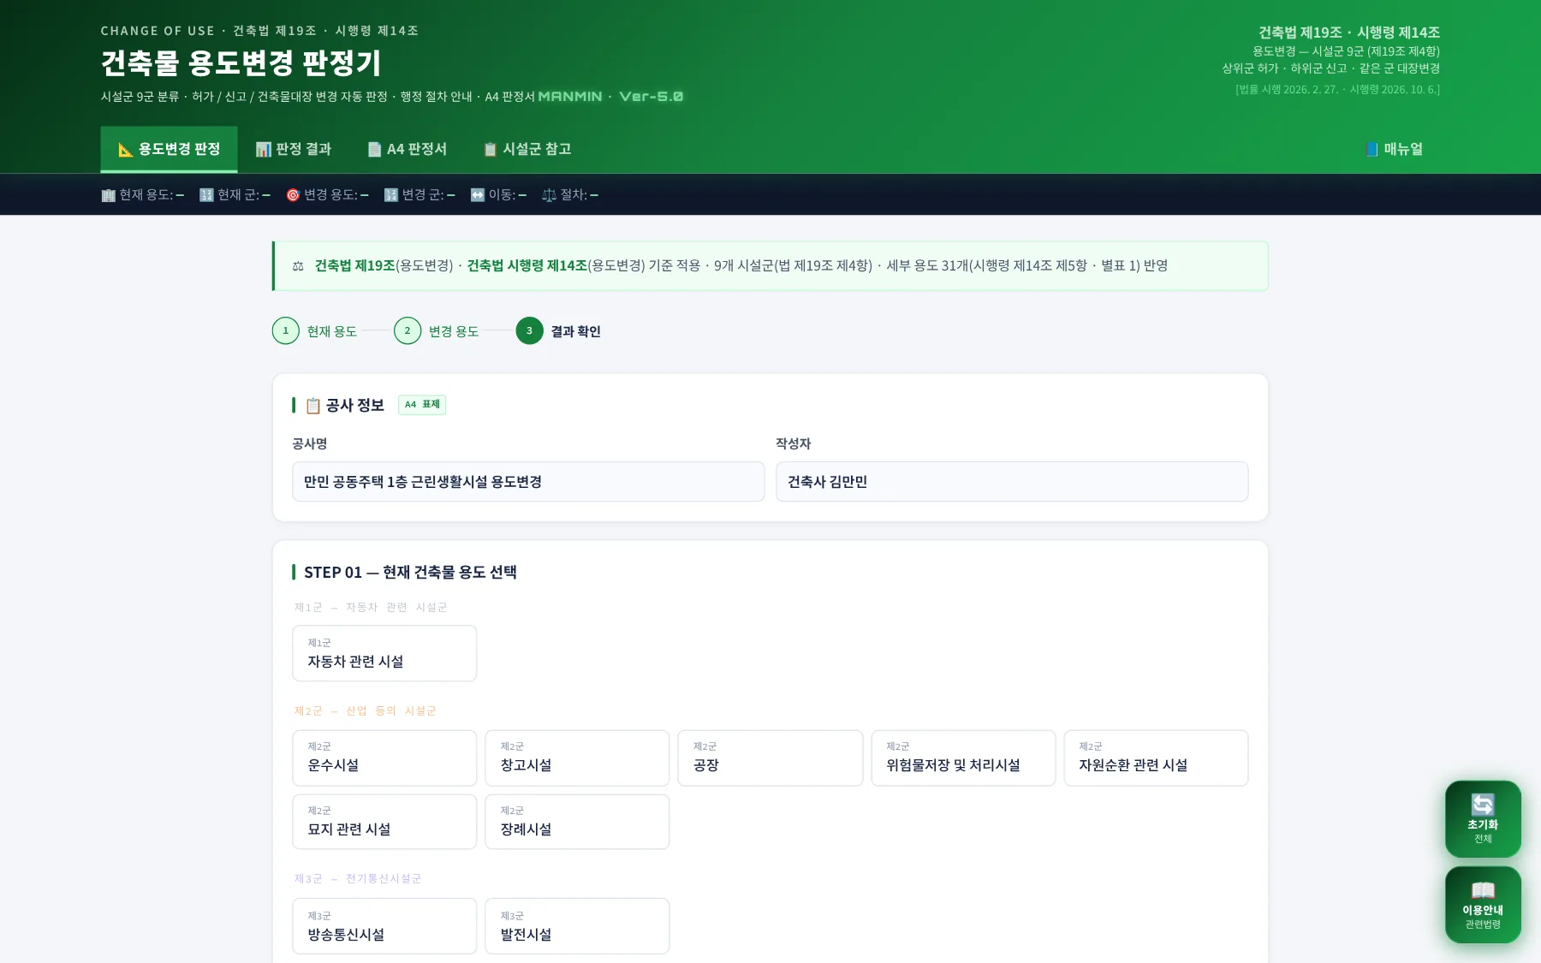1541x963 pixels.
Task: Click the 초기화 전체 reset button
Action: pos(1483,819)
